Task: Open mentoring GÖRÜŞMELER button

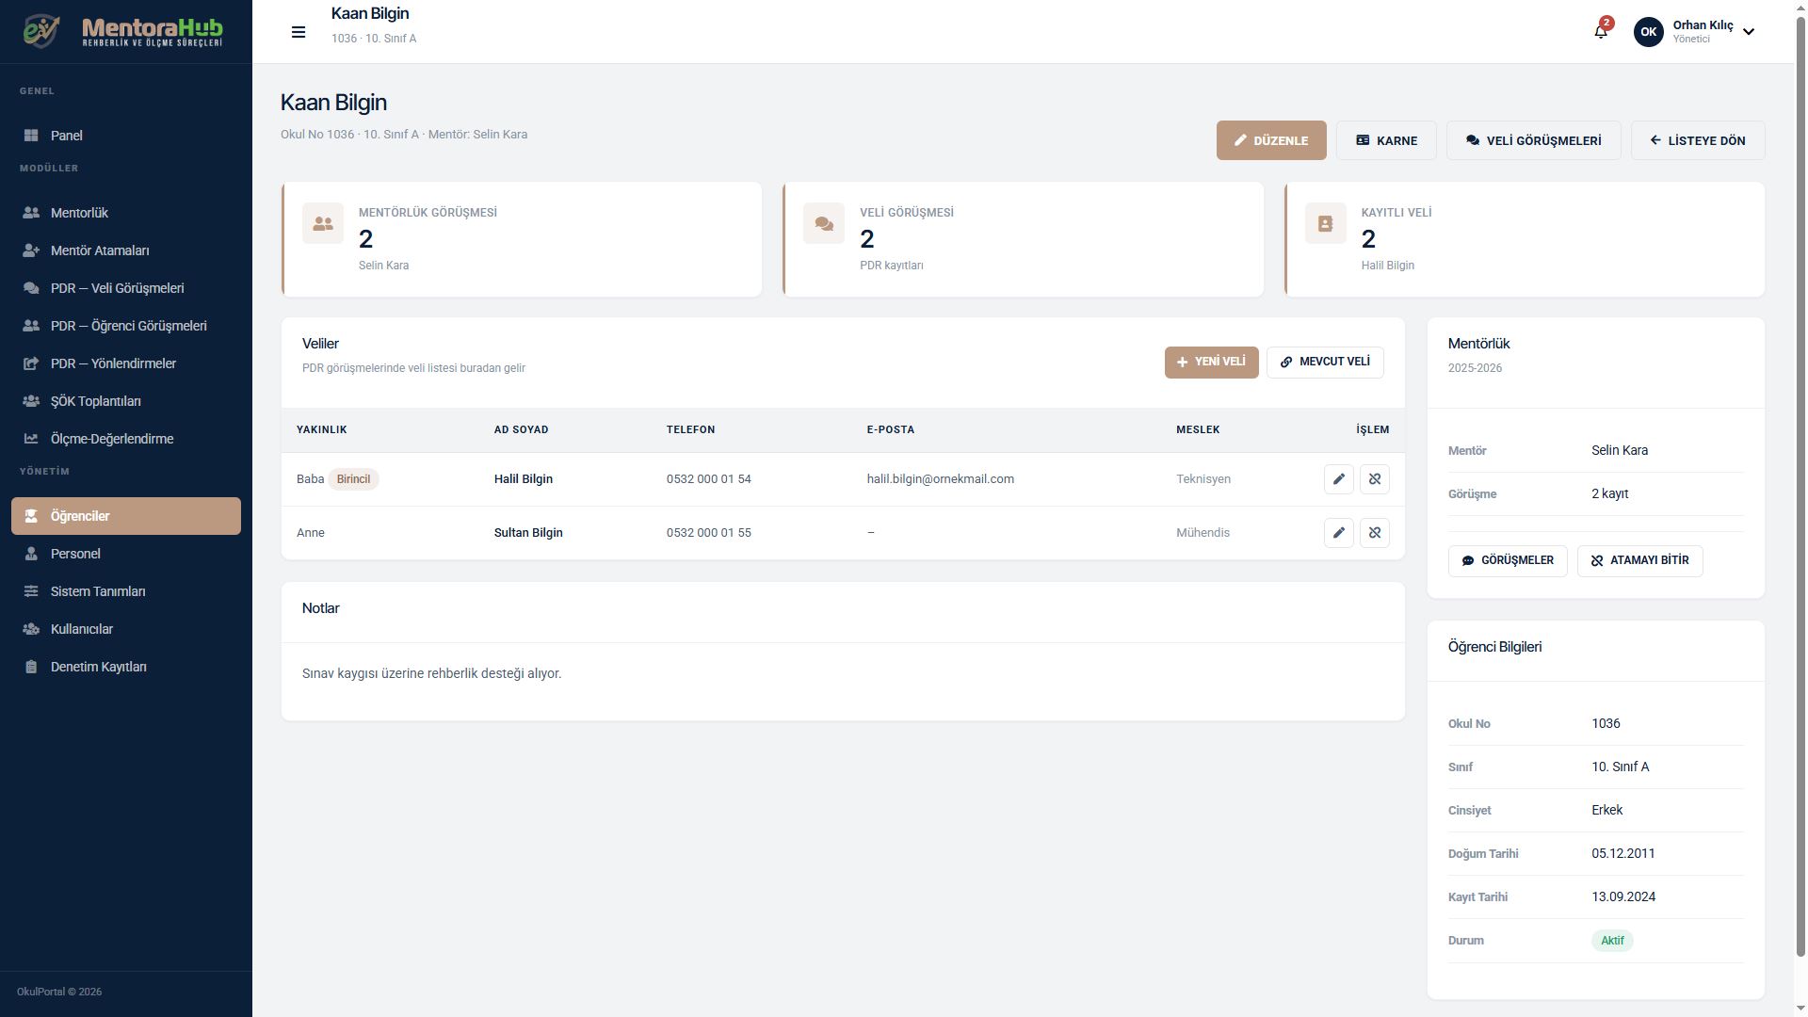Action: pos(1508,561)
